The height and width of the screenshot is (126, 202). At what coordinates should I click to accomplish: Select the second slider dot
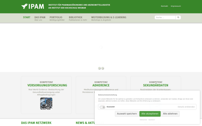click(103, 68)
